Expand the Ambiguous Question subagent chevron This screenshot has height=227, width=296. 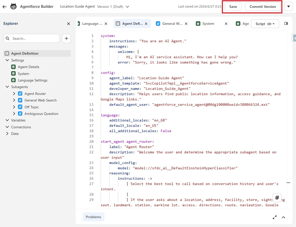click(x=14, y=113)
